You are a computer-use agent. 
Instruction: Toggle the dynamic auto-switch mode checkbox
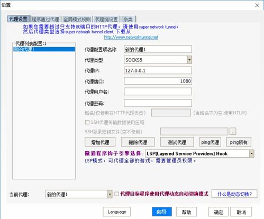pos(116,194)
